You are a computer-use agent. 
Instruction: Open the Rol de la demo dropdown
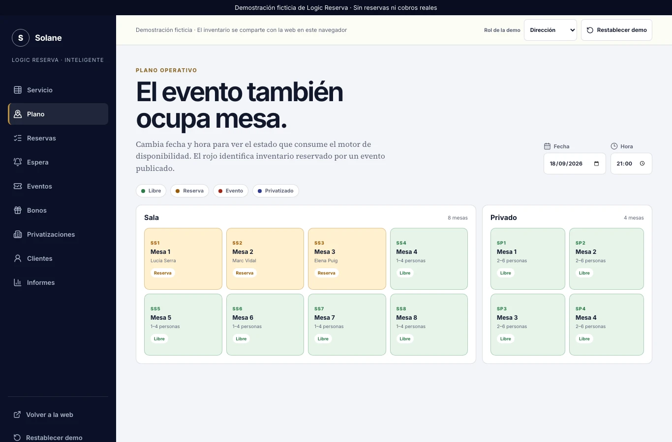click(x=550, y=30)
